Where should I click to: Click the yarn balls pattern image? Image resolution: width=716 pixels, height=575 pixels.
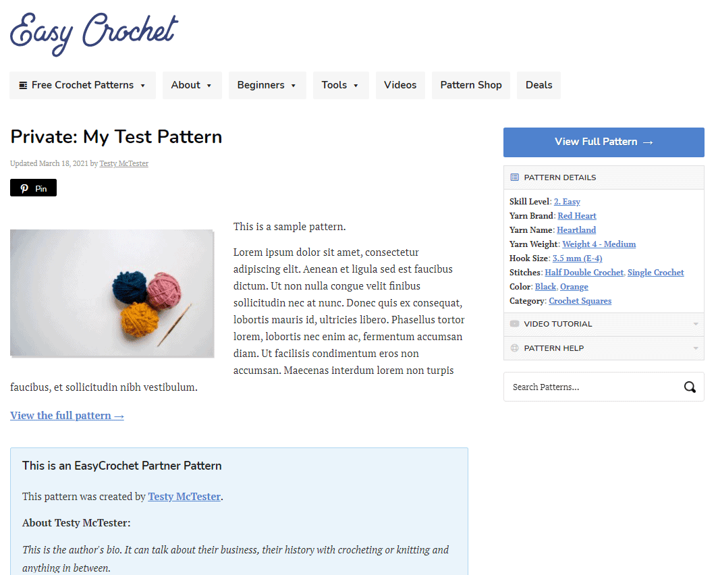tap(112, 293)
